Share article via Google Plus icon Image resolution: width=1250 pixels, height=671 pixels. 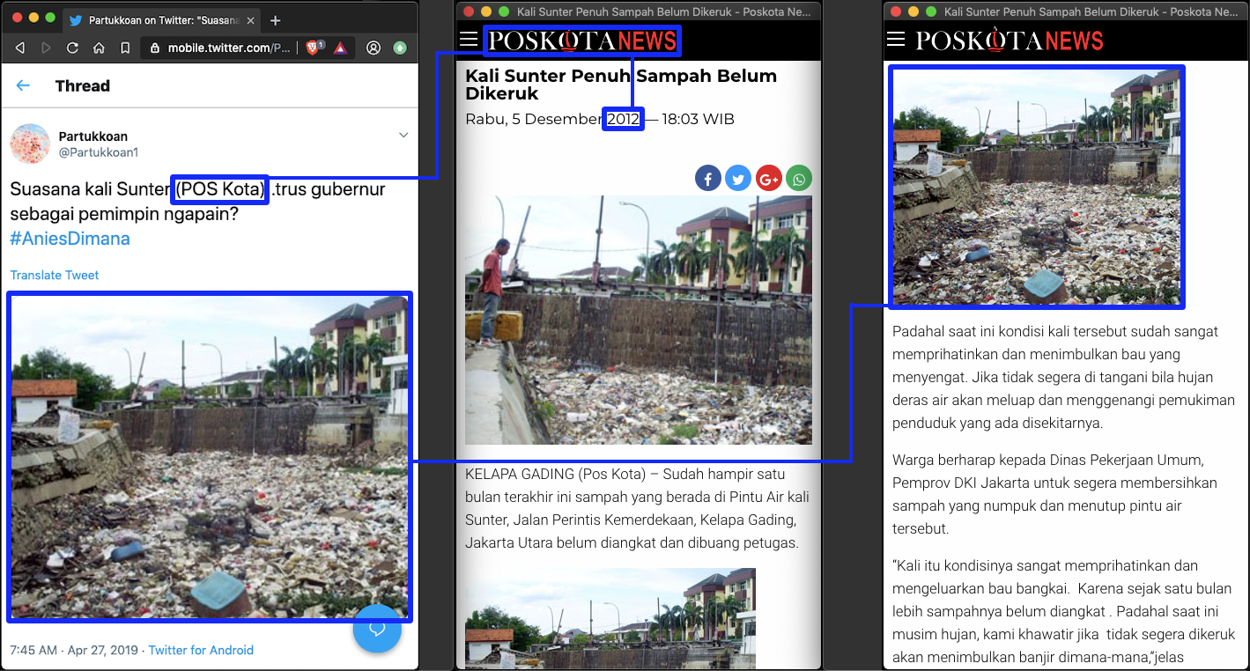(x=768, y=179)
